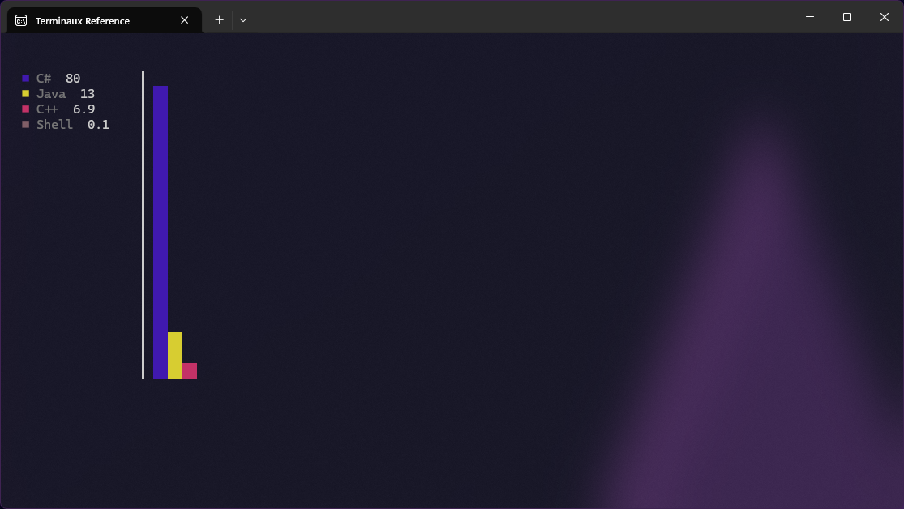
Task: Click the yellow Java bar in chart
Action: 175,355
